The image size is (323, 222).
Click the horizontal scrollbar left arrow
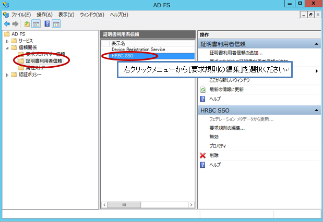tap(104, 205)
